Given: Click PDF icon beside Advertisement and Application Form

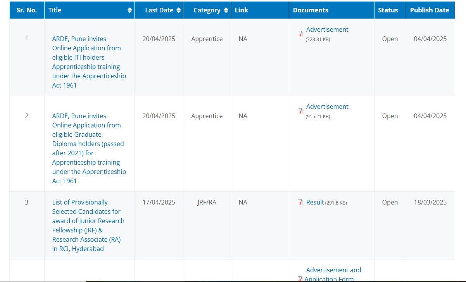Looking at the screenshot, I should pyautogui.click(x=300, y=279).
